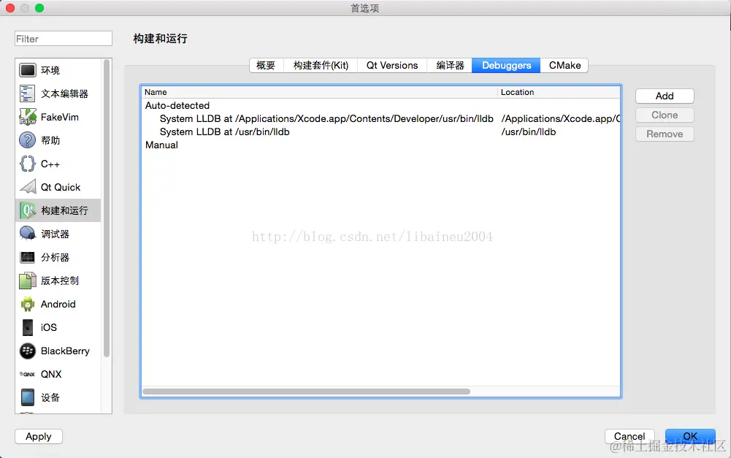Select the C++ braces icon
Viewport: 731px width, 458px height.
[28, 164]
